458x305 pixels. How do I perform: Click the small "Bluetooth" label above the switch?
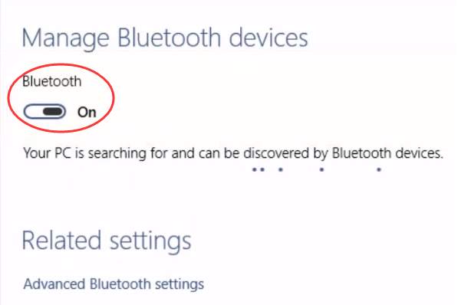point(52,81)
